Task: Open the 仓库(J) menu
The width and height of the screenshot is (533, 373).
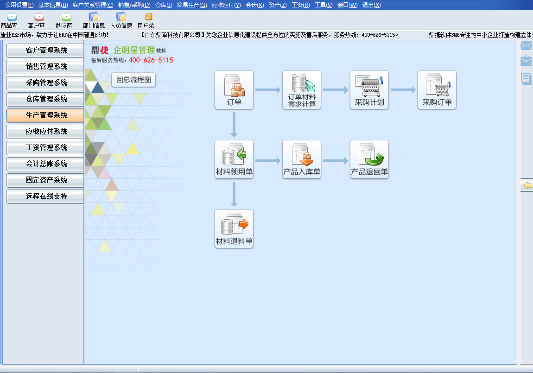Action: 164,5
